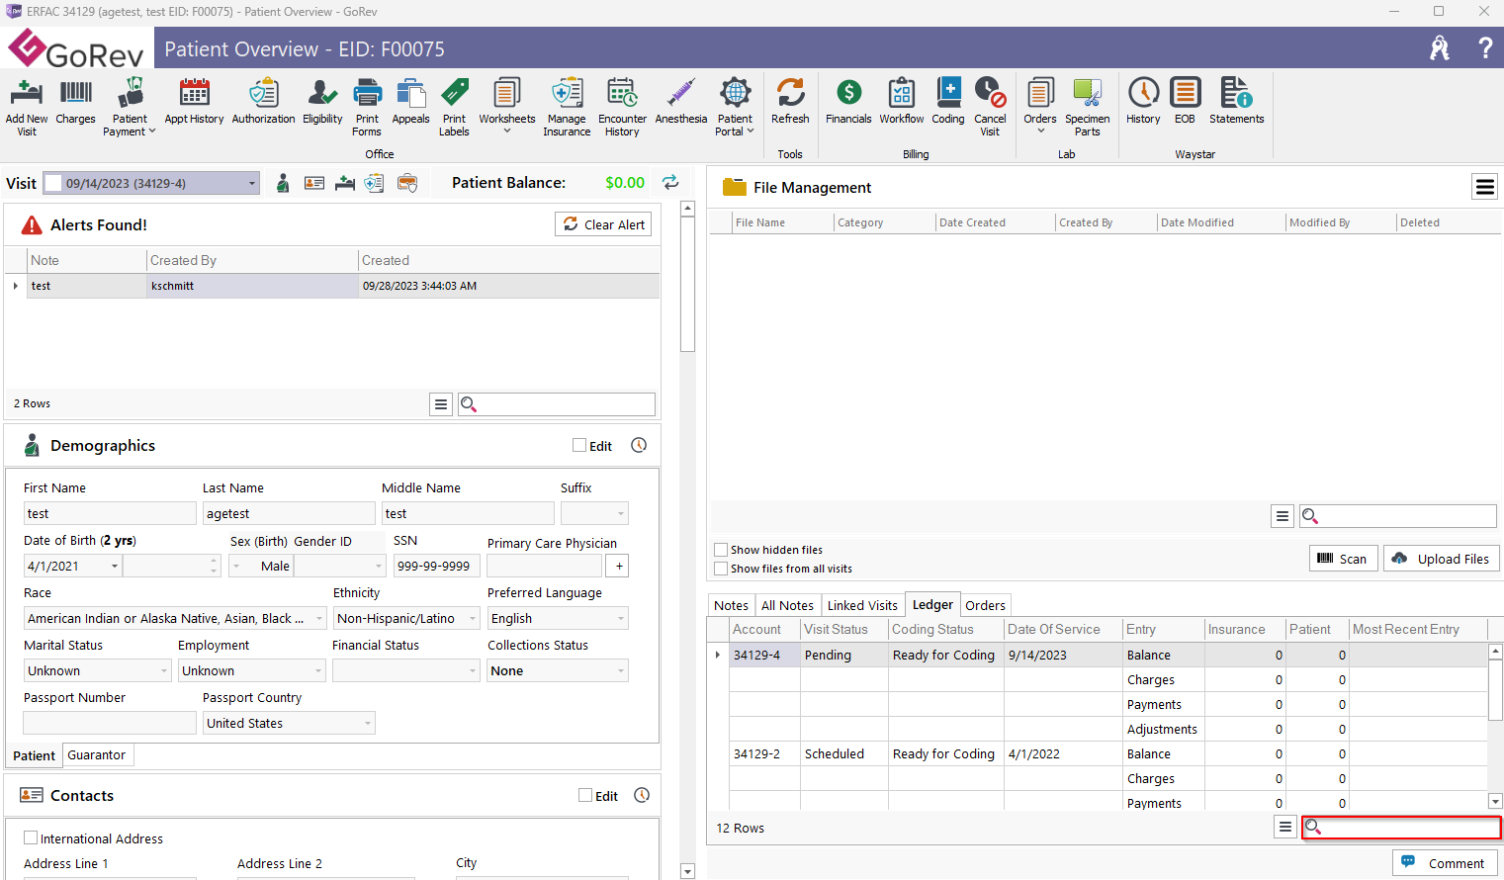Check Show files from all visits
Viewport: 1504px width, 880px height.
[721, 569]
